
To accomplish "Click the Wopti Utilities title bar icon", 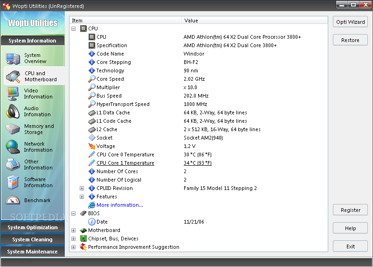I will pyautogui.click(x=7, y=6).
